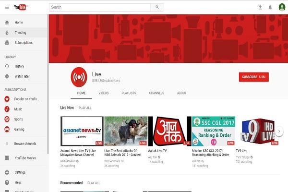Click the Music note icon
Screen dimensions: 288x192
7,109
